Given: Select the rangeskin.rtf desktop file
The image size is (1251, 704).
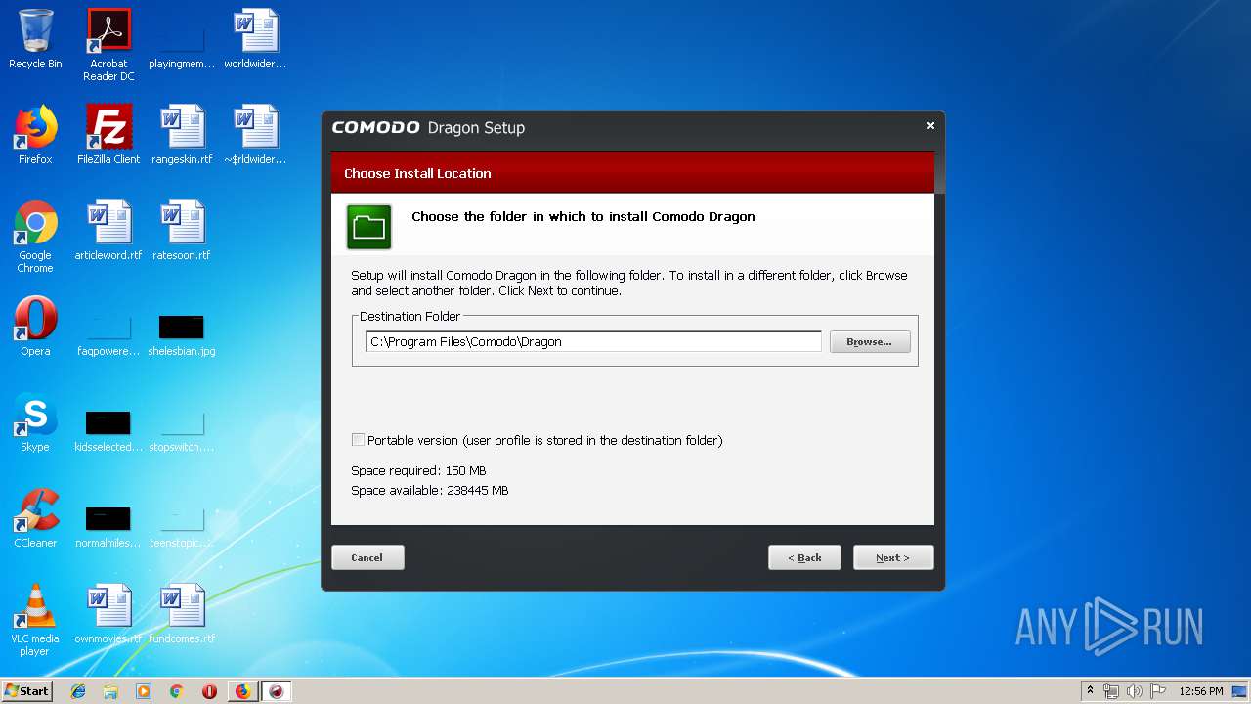Looking at the screenshot, I should point(182,135).
